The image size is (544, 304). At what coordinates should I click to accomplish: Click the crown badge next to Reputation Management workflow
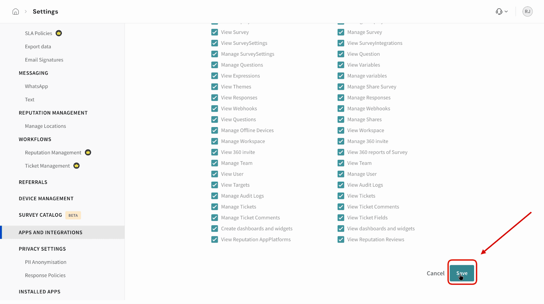tap(88, 153)
